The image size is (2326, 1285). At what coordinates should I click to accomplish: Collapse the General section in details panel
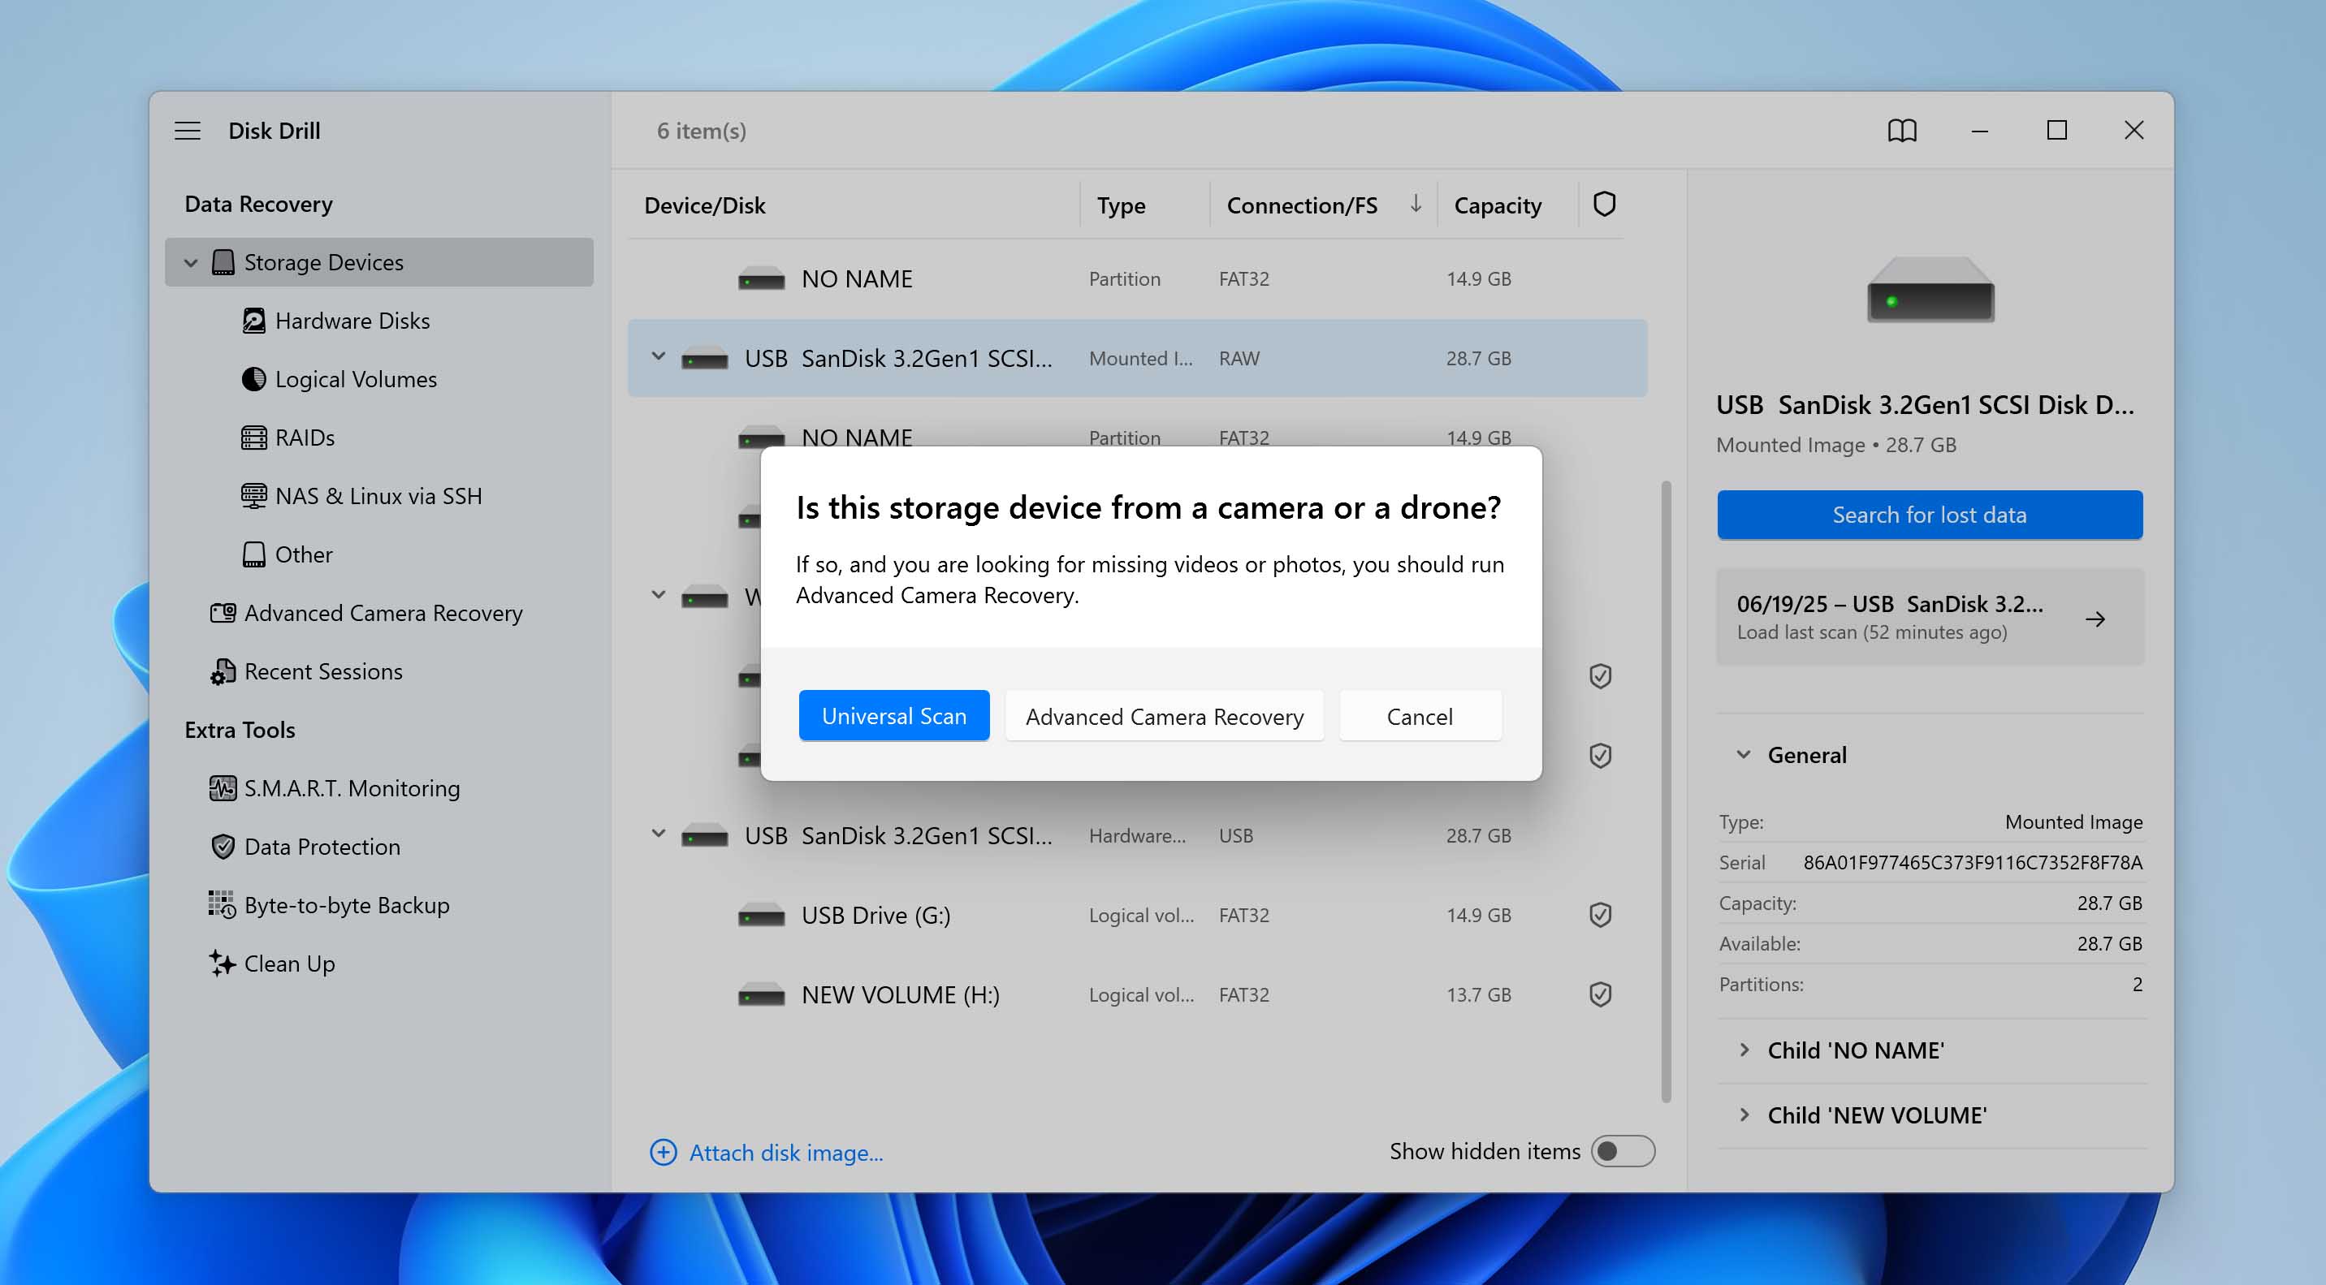click(1744, 754)
